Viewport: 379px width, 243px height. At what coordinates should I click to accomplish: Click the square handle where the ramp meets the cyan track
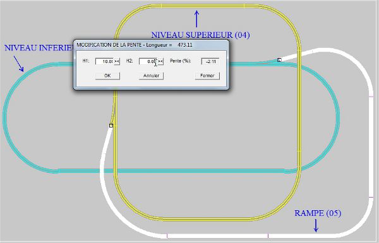[x=279, y=60]
